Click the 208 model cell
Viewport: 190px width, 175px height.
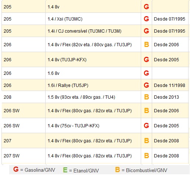pos(24,97)
